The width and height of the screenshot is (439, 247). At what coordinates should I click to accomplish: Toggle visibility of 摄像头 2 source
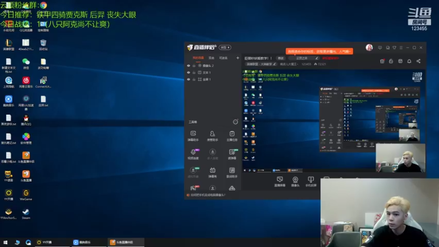(188, 66)
